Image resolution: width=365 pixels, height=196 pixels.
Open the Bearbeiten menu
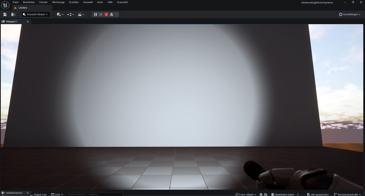pyautogui.click(x=29, y=2)
